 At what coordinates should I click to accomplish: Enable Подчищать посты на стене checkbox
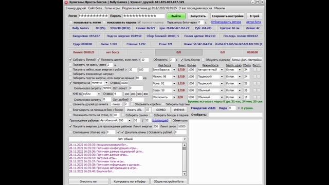pos(70,115)
